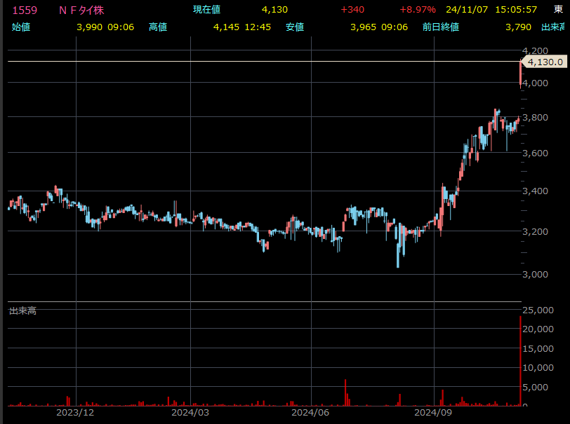Click the 3,790 previous close value
Image resolution: width=570 pixels, height=424 pixels.
[518, 27]
